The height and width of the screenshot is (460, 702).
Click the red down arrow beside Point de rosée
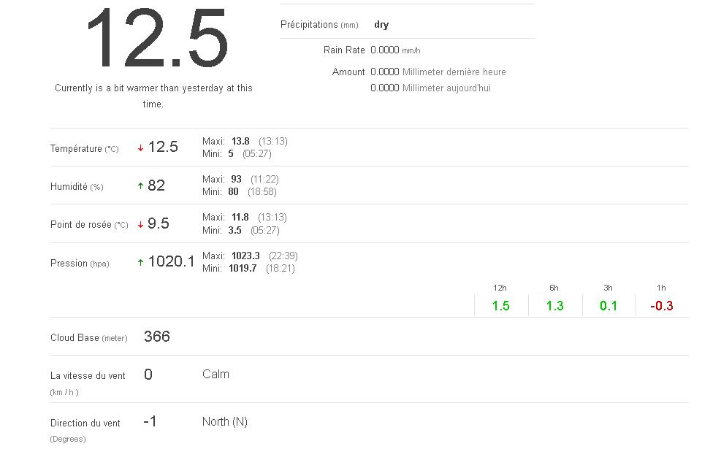click(x=140, y=225)
